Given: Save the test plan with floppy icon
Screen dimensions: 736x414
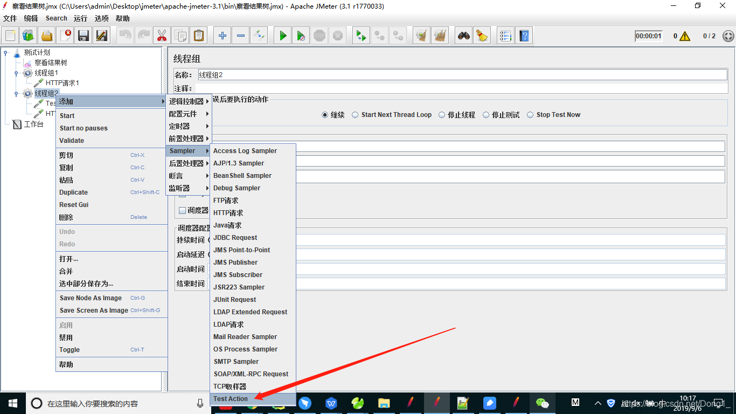Looking at the screenshot, I should tap(84, 36).
